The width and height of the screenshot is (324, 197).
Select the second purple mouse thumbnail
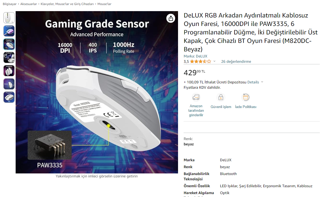click(9, 31)
